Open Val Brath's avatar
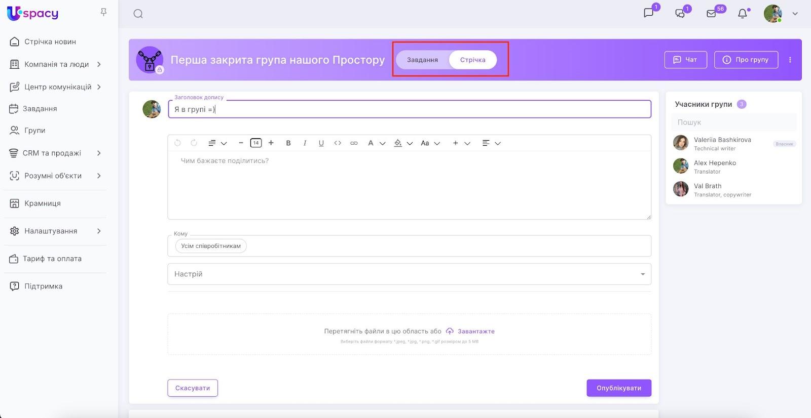The image size is (811, 418). pos(681,189)
